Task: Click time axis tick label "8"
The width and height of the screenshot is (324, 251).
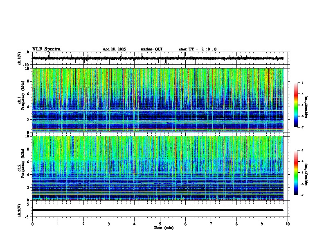Action: pyautogui.click(x=236, y=224)
